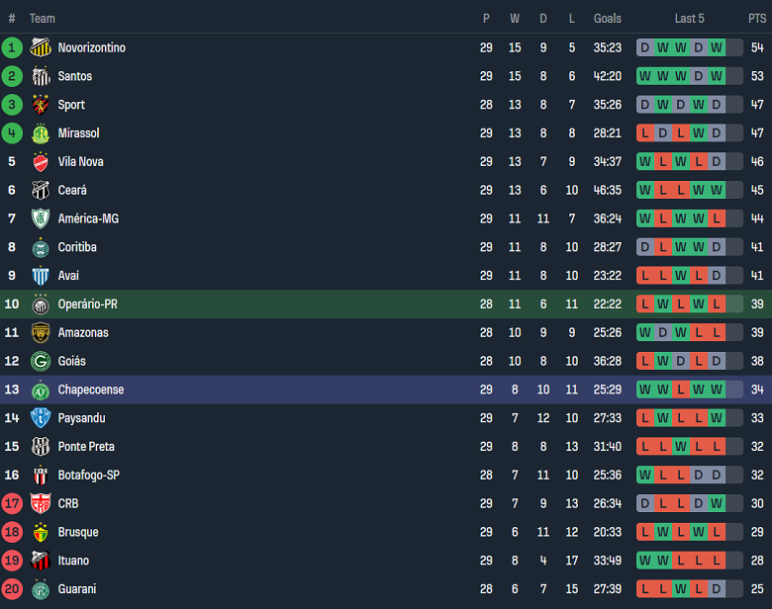Sort table by PTS column header

(757, 18)
